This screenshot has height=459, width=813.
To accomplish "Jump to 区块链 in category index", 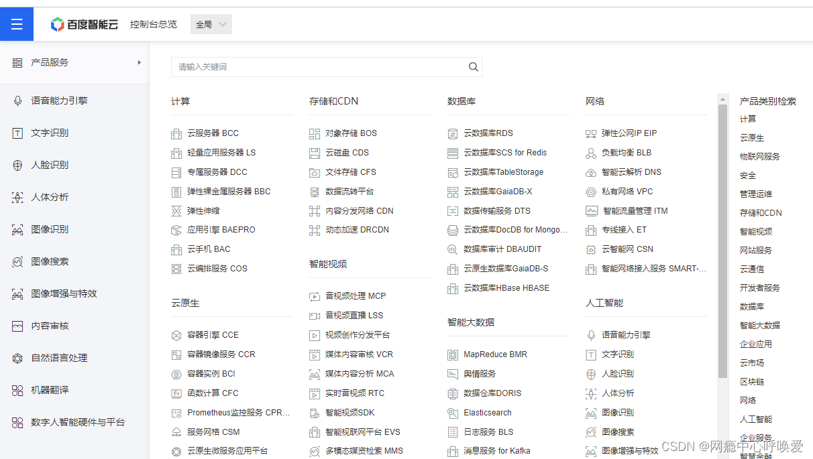I will pos(752,381).
